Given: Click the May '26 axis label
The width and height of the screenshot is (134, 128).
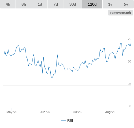Looking at the screenshot, I should coord(12,112).
